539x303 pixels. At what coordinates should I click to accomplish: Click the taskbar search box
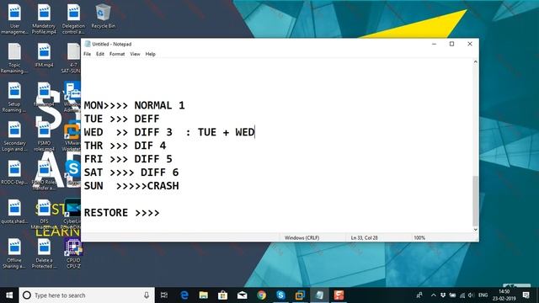(87, 295)
